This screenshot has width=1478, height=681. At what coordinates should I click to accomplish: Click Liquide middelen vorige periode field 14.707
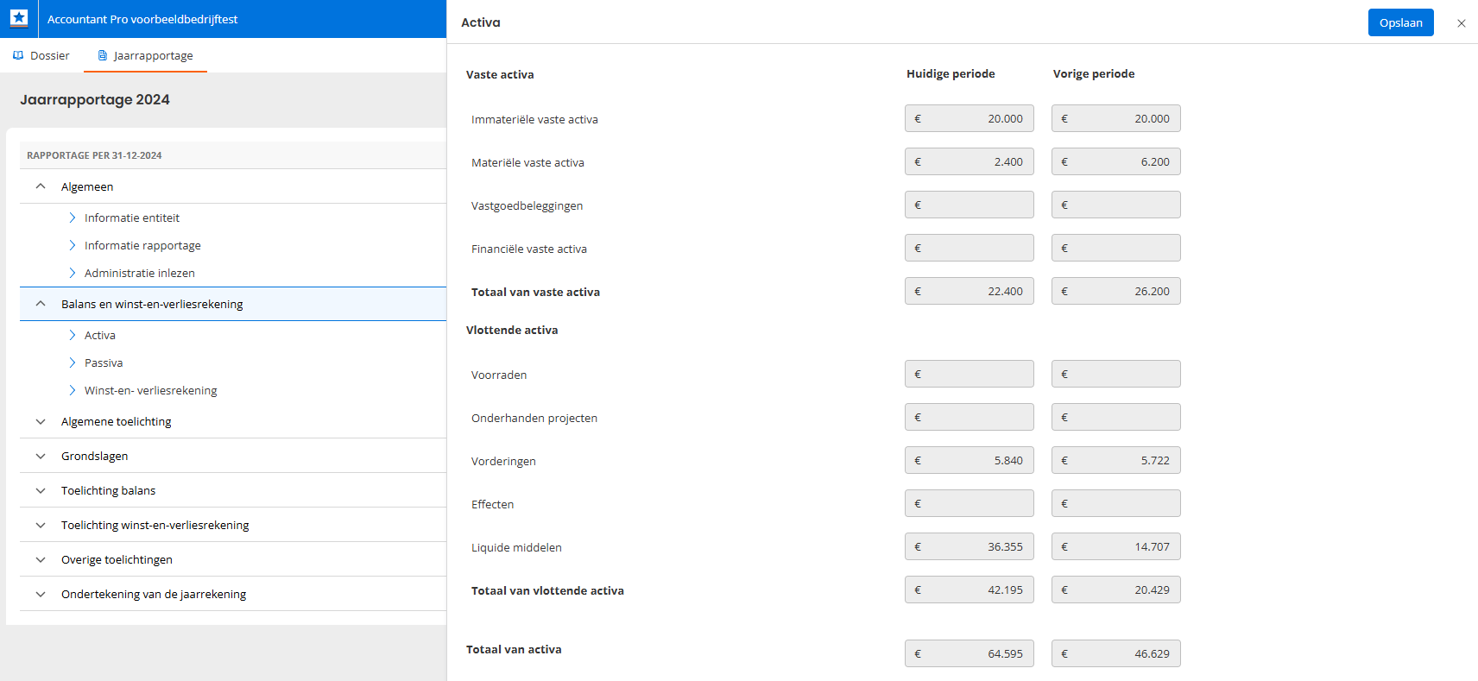pos(1116,546)
